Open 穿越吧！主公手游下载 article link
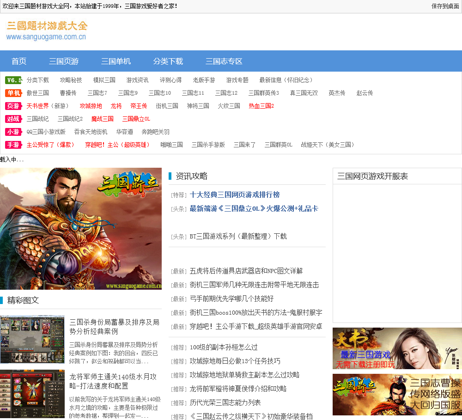462x420 pixels. coord(256,327)
